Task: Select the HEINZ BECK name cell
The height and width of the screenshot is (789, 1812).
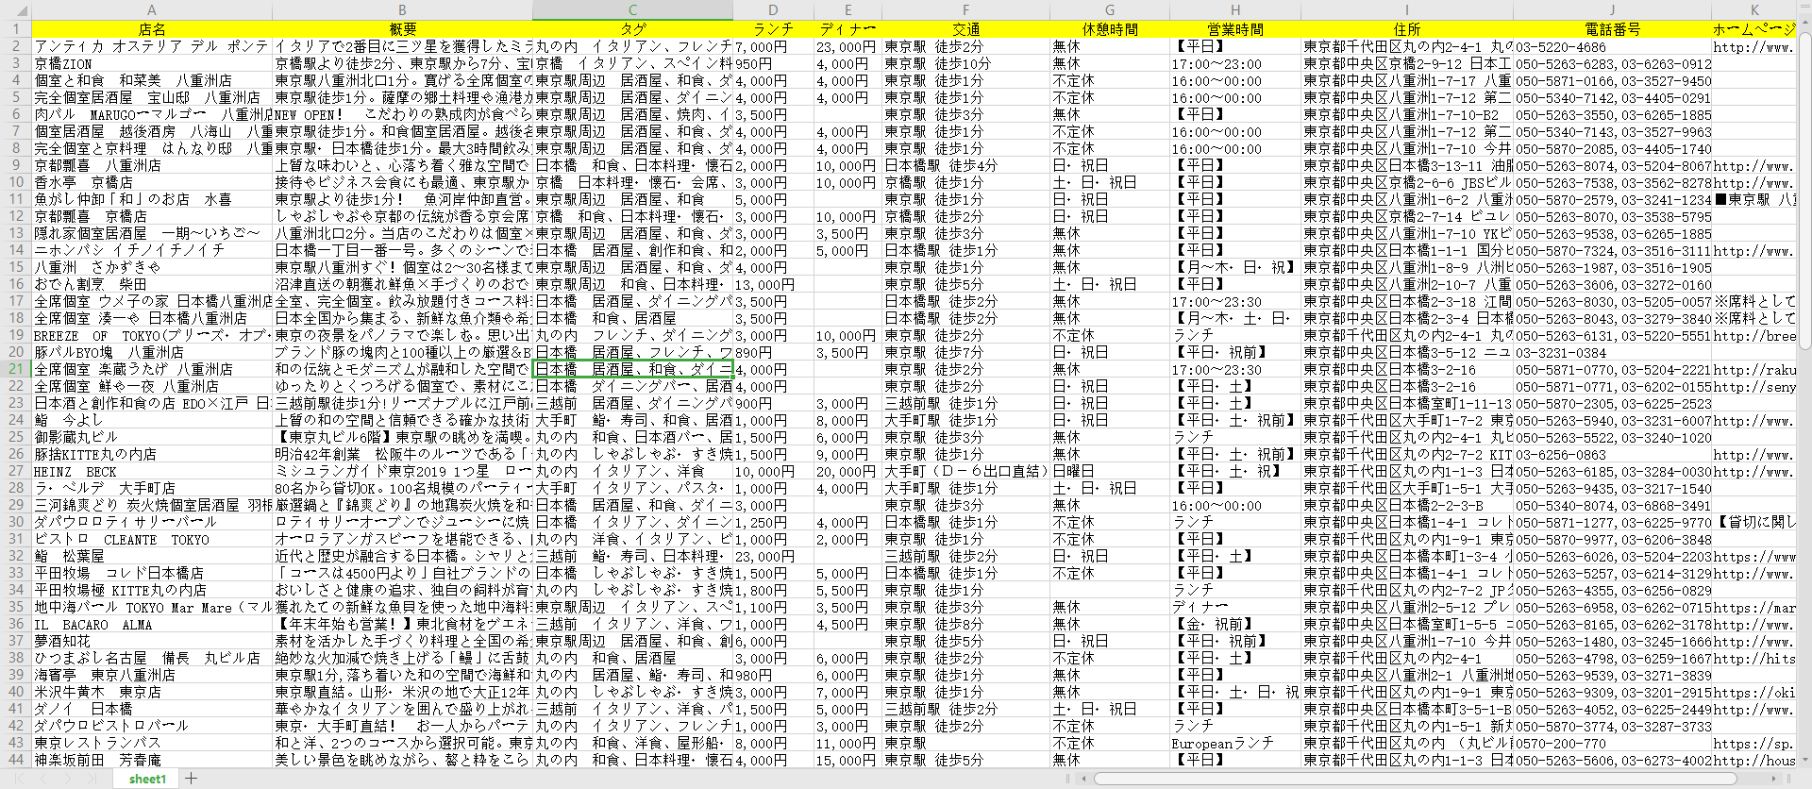Action: point(152,472)
